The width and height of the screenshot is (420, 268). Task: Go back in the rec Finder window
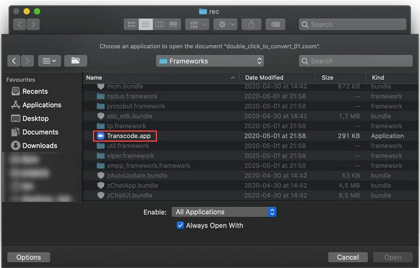click(x=20, y=24)
